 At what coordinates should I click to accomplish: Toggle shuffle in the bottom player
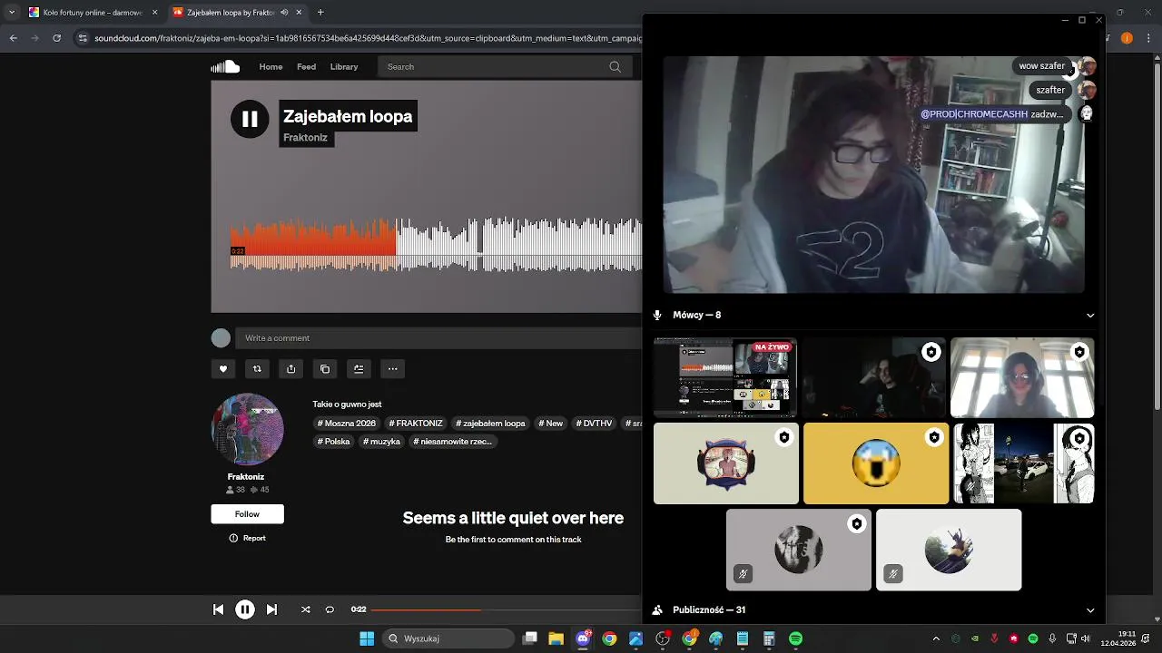pyautogui.click(x=305, y=609)
